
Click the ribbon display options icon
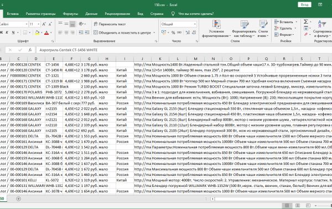point(320,4)
